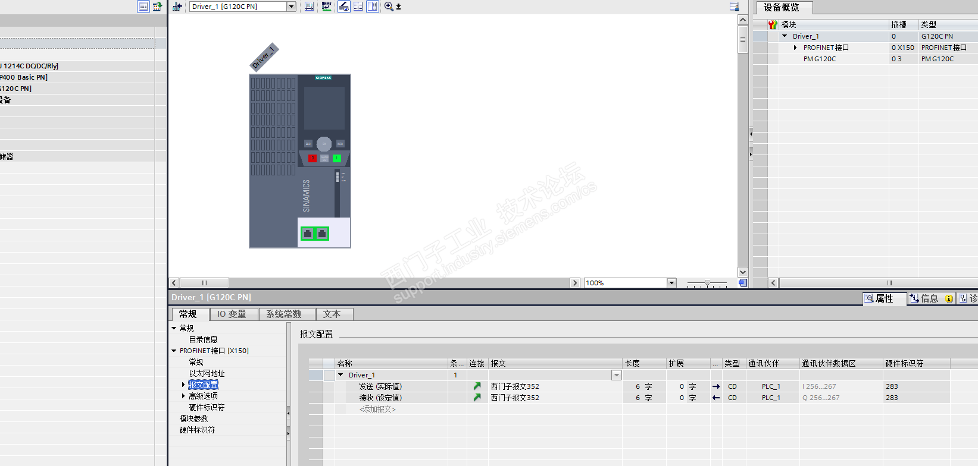Select 模块参数 in properties tree

pos(194,418)
